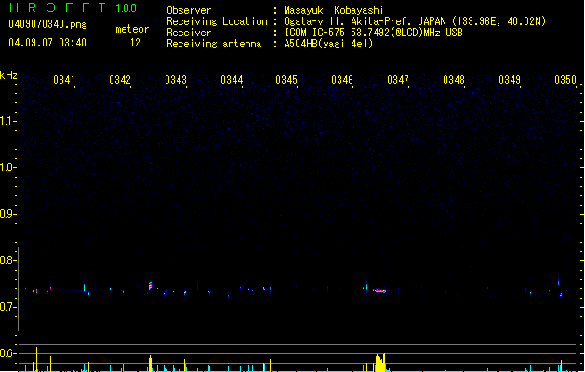Click the 0343 time marker
Viewport: 585px width, 372px height.
coord(176,80)
